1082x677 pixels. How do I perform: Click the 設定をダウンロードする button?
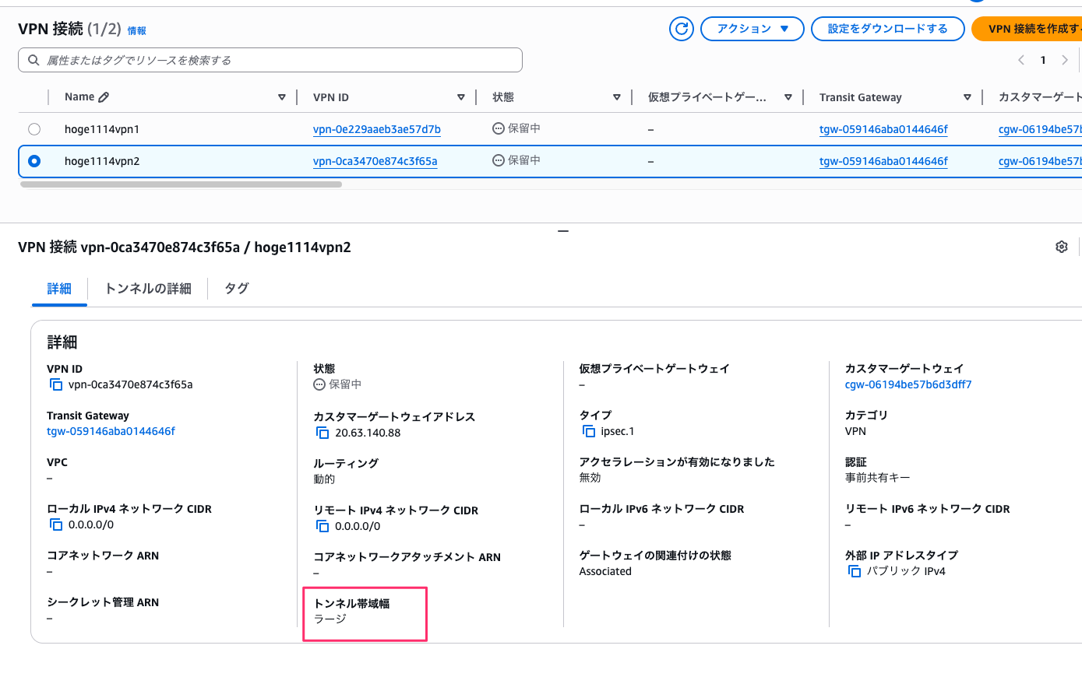(887, 28)
